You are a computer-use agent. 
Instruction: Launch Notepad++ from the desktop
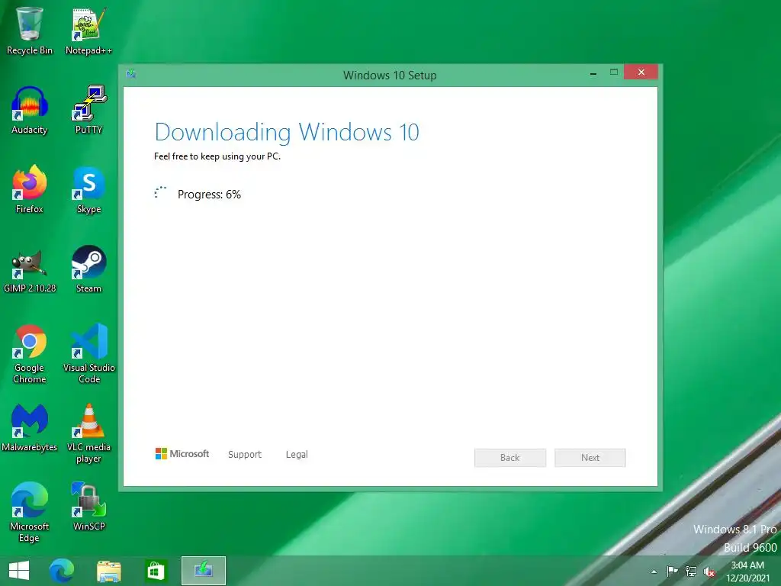tap(88, 31)
